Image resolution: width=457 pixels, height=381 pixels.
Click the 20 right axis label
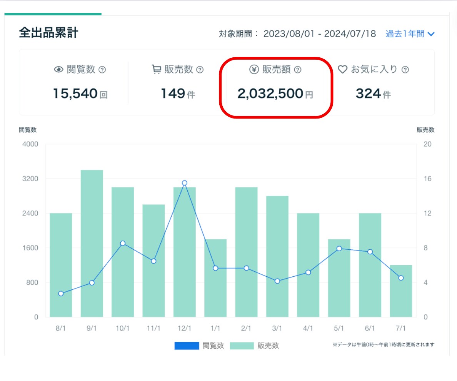point(427,144)
